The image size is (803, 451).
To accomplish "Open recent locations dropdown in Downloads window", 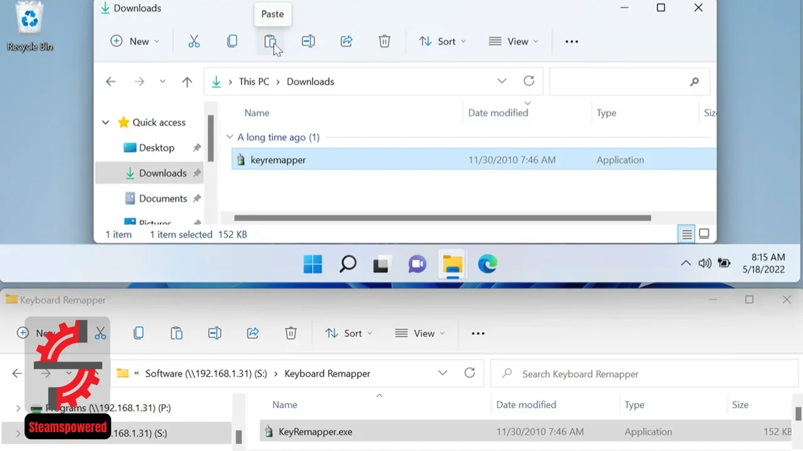I will [162, 81].
